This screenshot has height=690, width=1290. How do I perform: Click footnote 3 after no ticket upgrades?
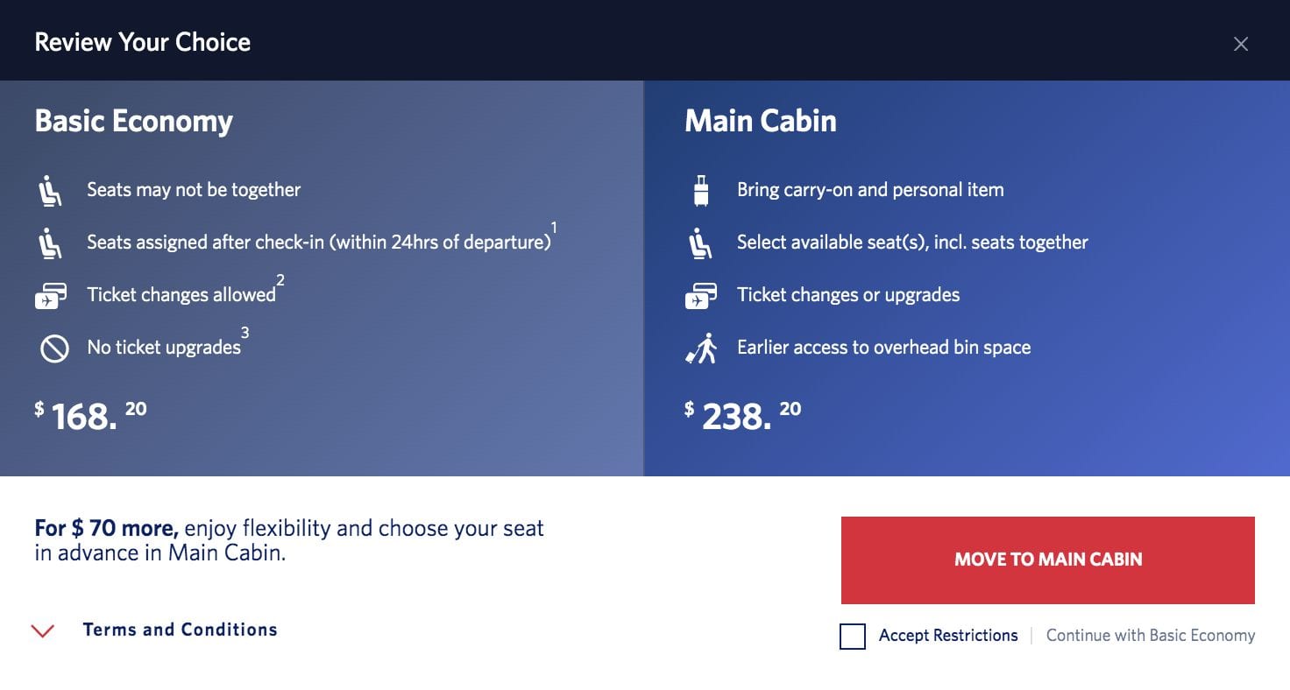245,332
